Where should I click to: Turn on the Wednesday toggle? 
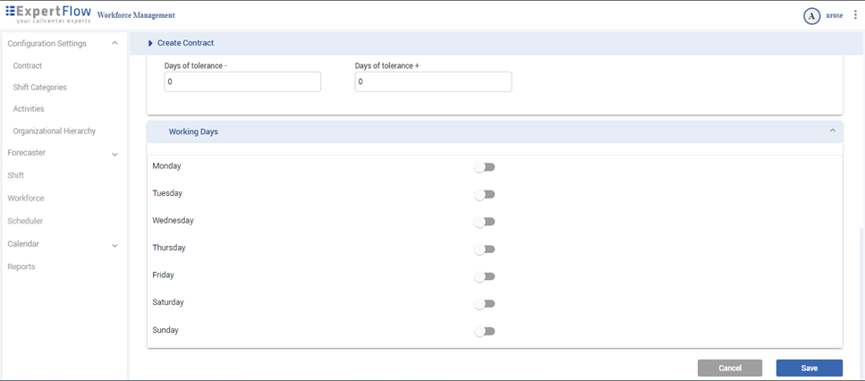[x=485, y=222]
